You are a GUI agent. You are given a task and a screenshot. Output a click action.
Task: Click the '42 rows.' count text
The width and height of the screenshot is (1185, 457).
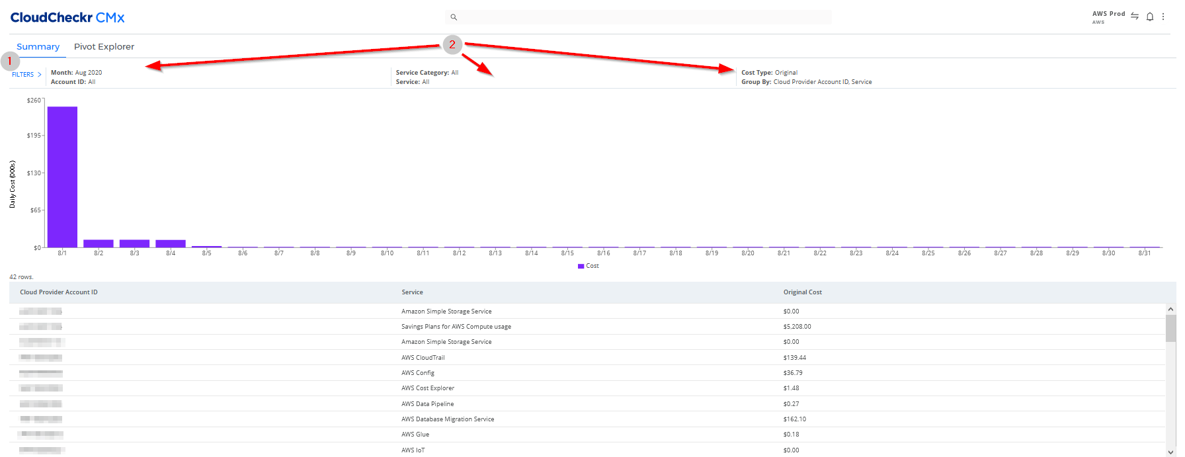click(x=21, y=277)
